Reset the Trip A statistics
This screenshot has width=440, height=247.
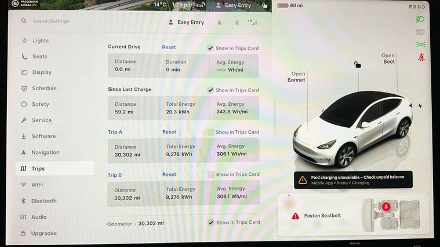(169, 132)
